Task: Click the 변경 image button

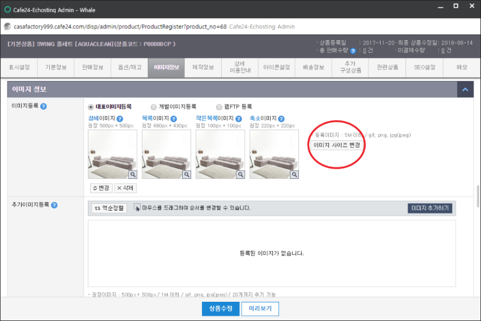Action: click(101, 188)
